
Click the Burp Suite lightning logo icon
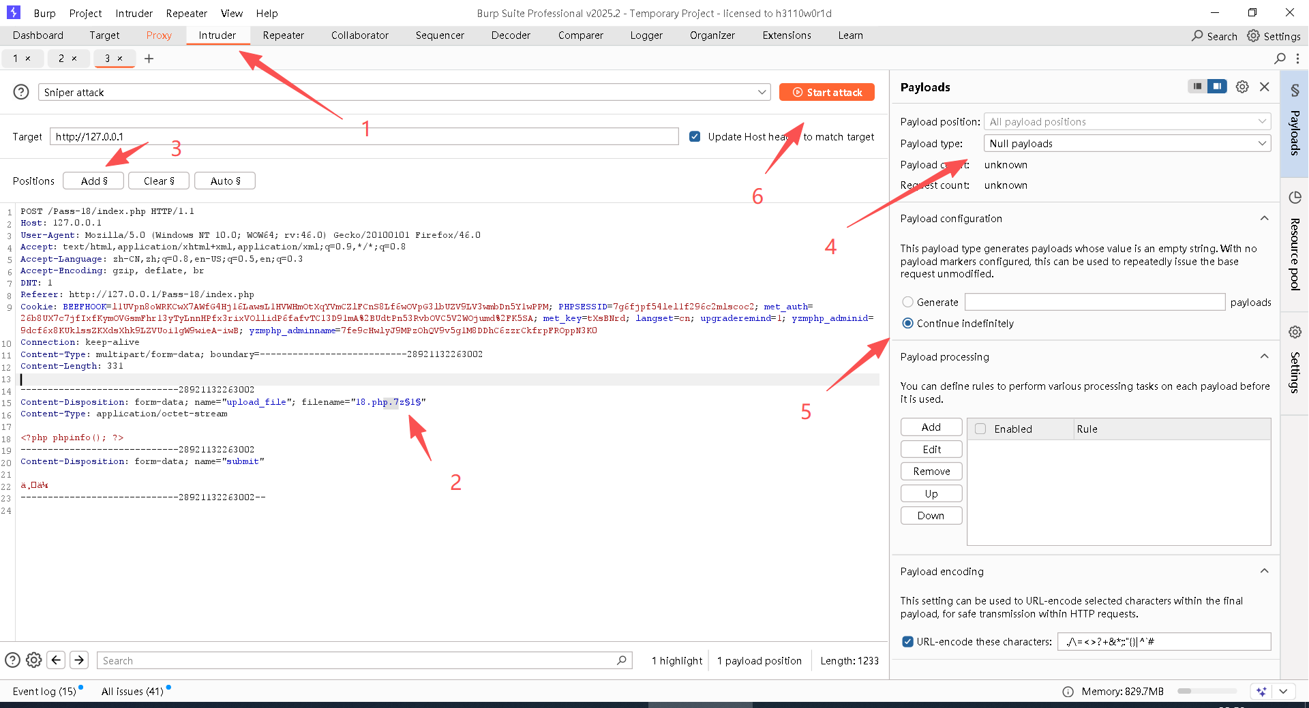coord(13,12)
